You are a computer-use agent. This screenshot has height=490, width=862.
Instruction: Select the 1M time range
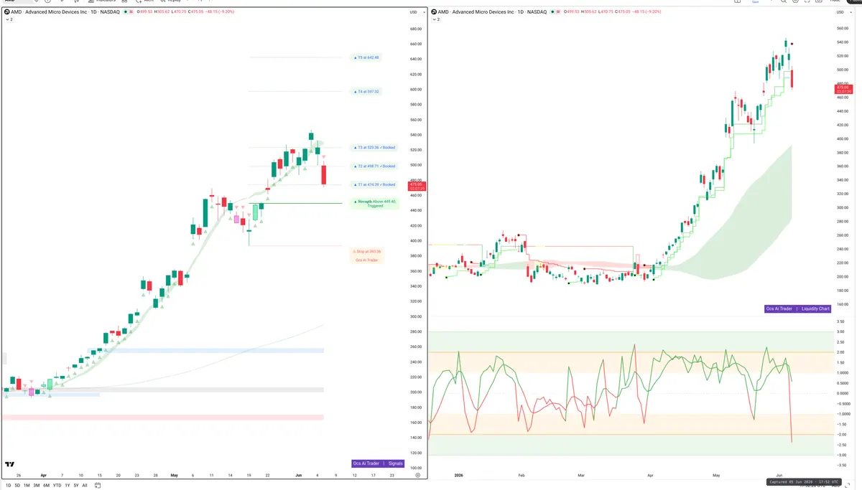[27, 486]
